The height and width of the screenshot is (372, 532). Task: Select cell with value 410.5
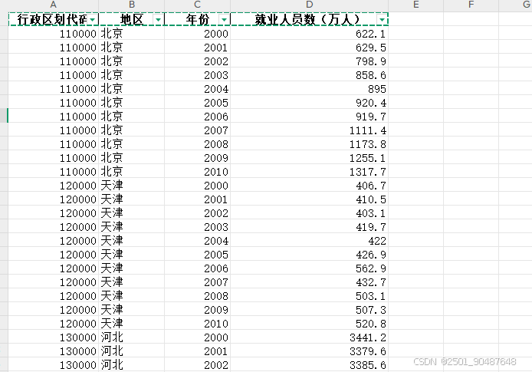point(309,199)
